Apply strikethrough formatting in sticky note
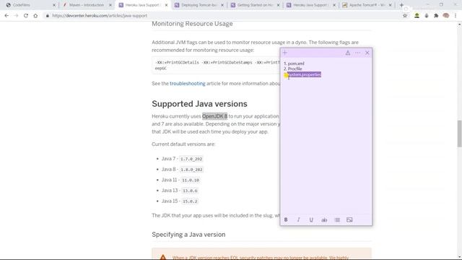462x260 pixels. coord(324,220)
